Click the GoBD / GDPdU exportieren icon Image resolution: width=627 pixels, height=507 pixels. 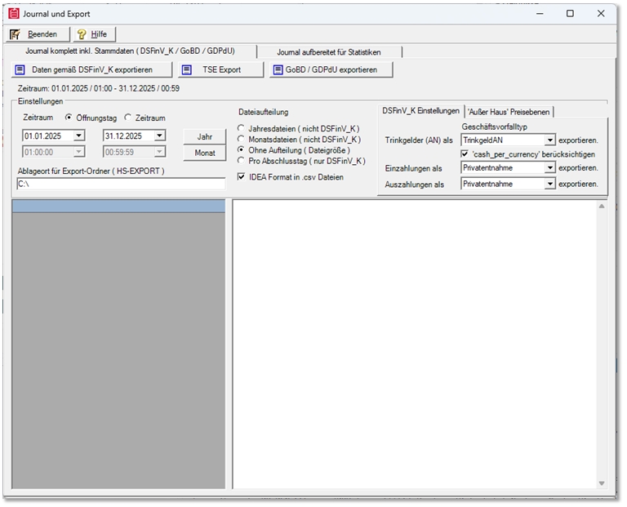278,70
